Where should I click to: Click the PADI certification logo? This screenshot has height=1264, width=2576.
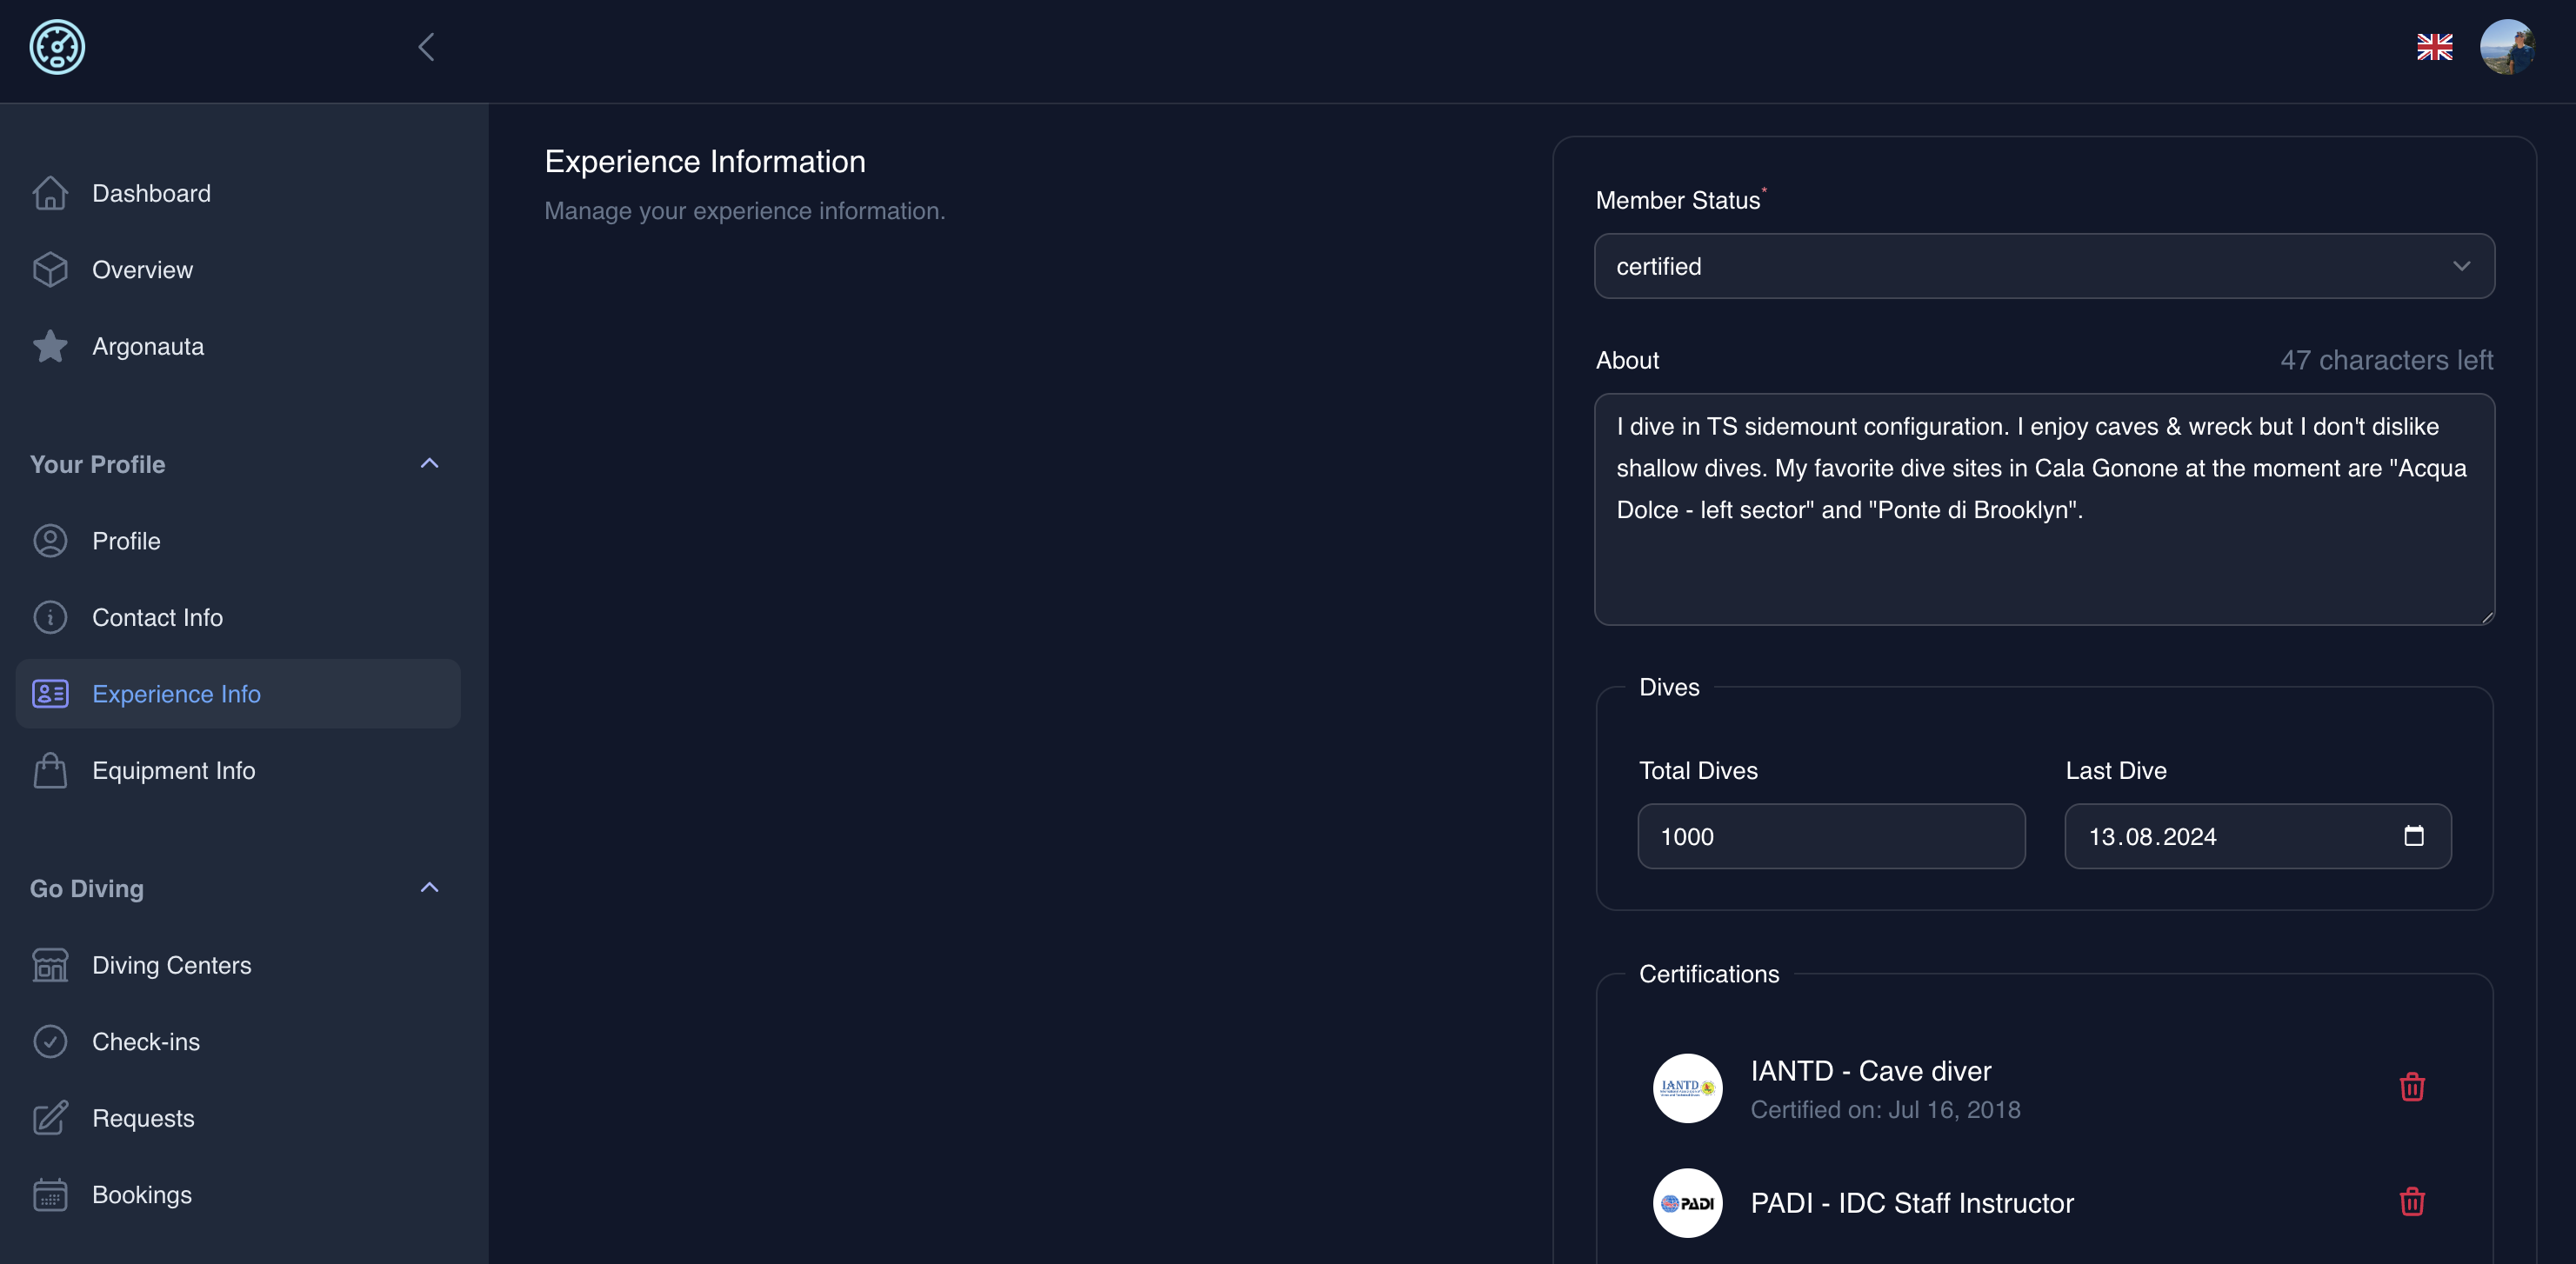[1687, 1202]
